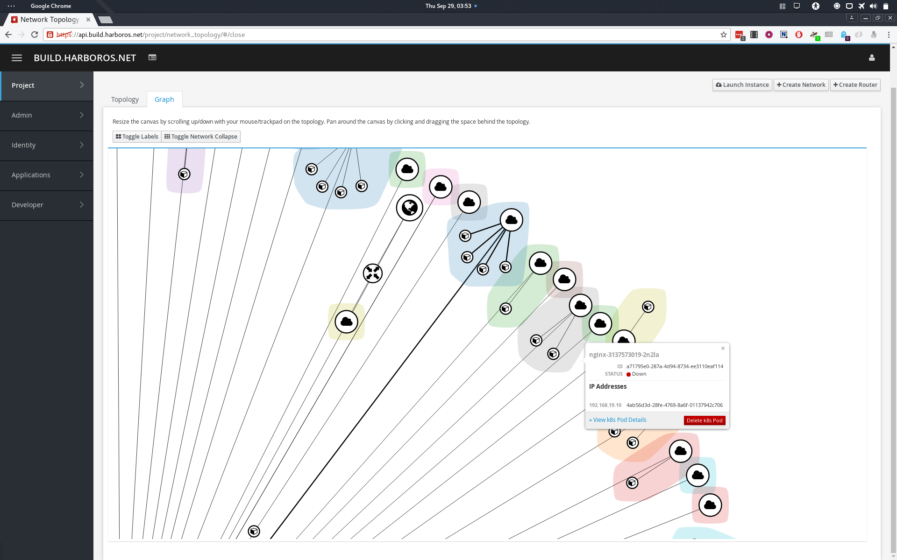
Task: Close the nginx pod details popup
Action: [x=723, y=348]
